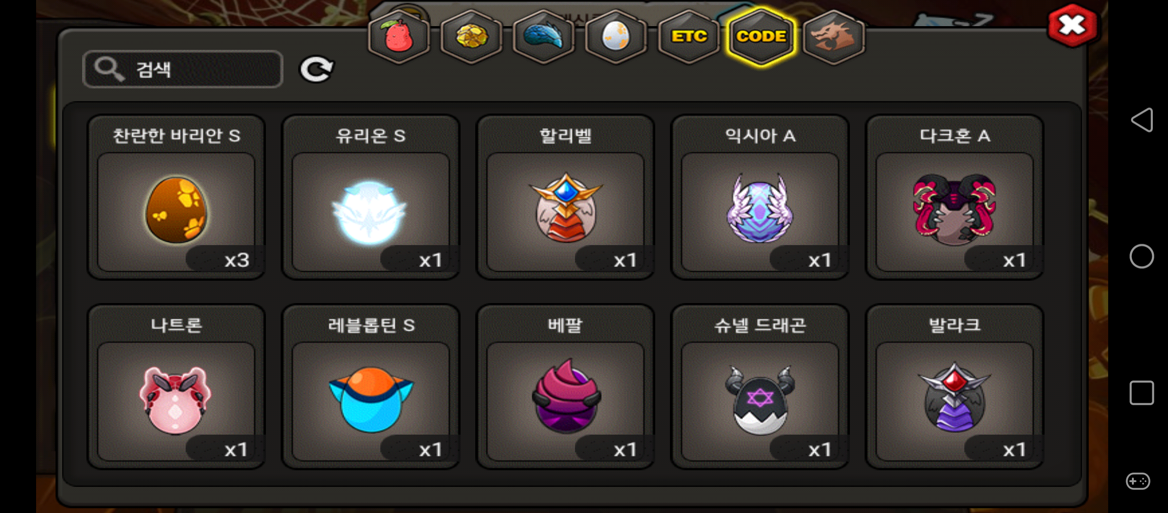Select the pink 나트론 egg

tap(176, 387)
